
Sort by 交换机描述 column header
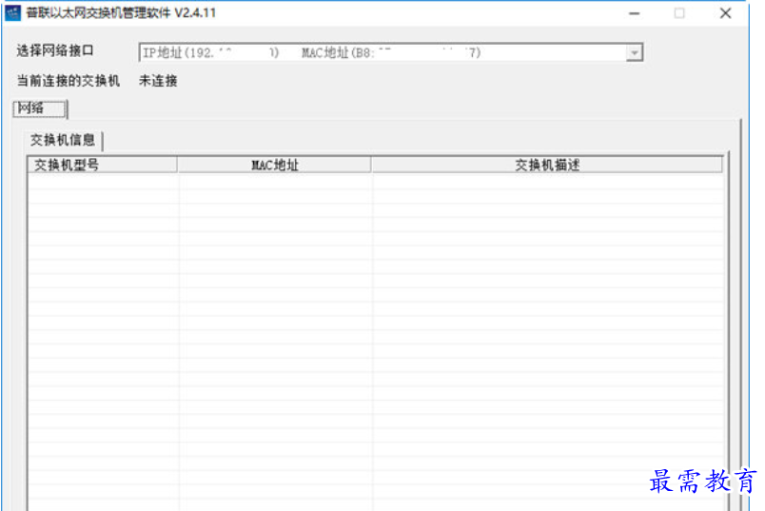pyautogui.click(x=547, y=165)
